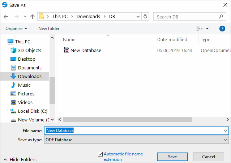Viewport: 231px width, 163px height.
Task: Open the File name history dropdown arrow
Action: point(226,130)
